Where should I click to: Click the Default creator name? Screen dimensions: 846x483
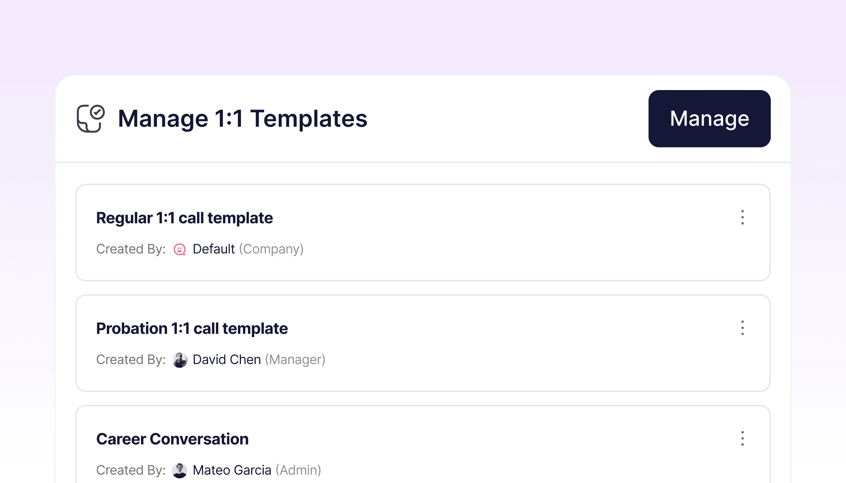point(214,249)
